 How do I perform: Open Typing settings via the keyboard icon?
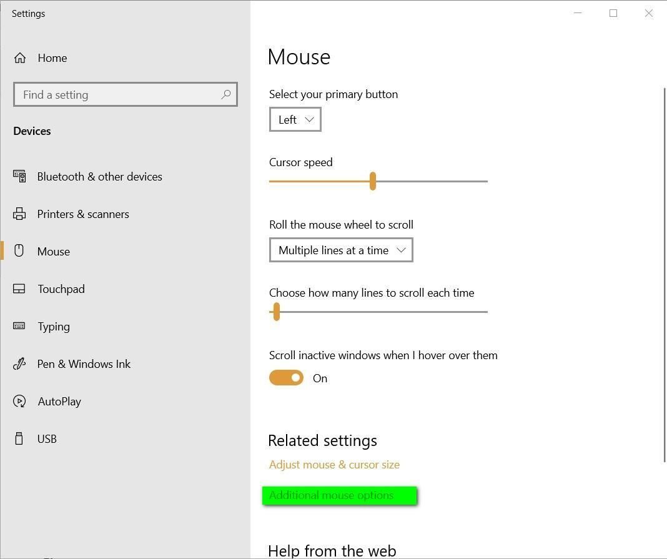(19, 326)
